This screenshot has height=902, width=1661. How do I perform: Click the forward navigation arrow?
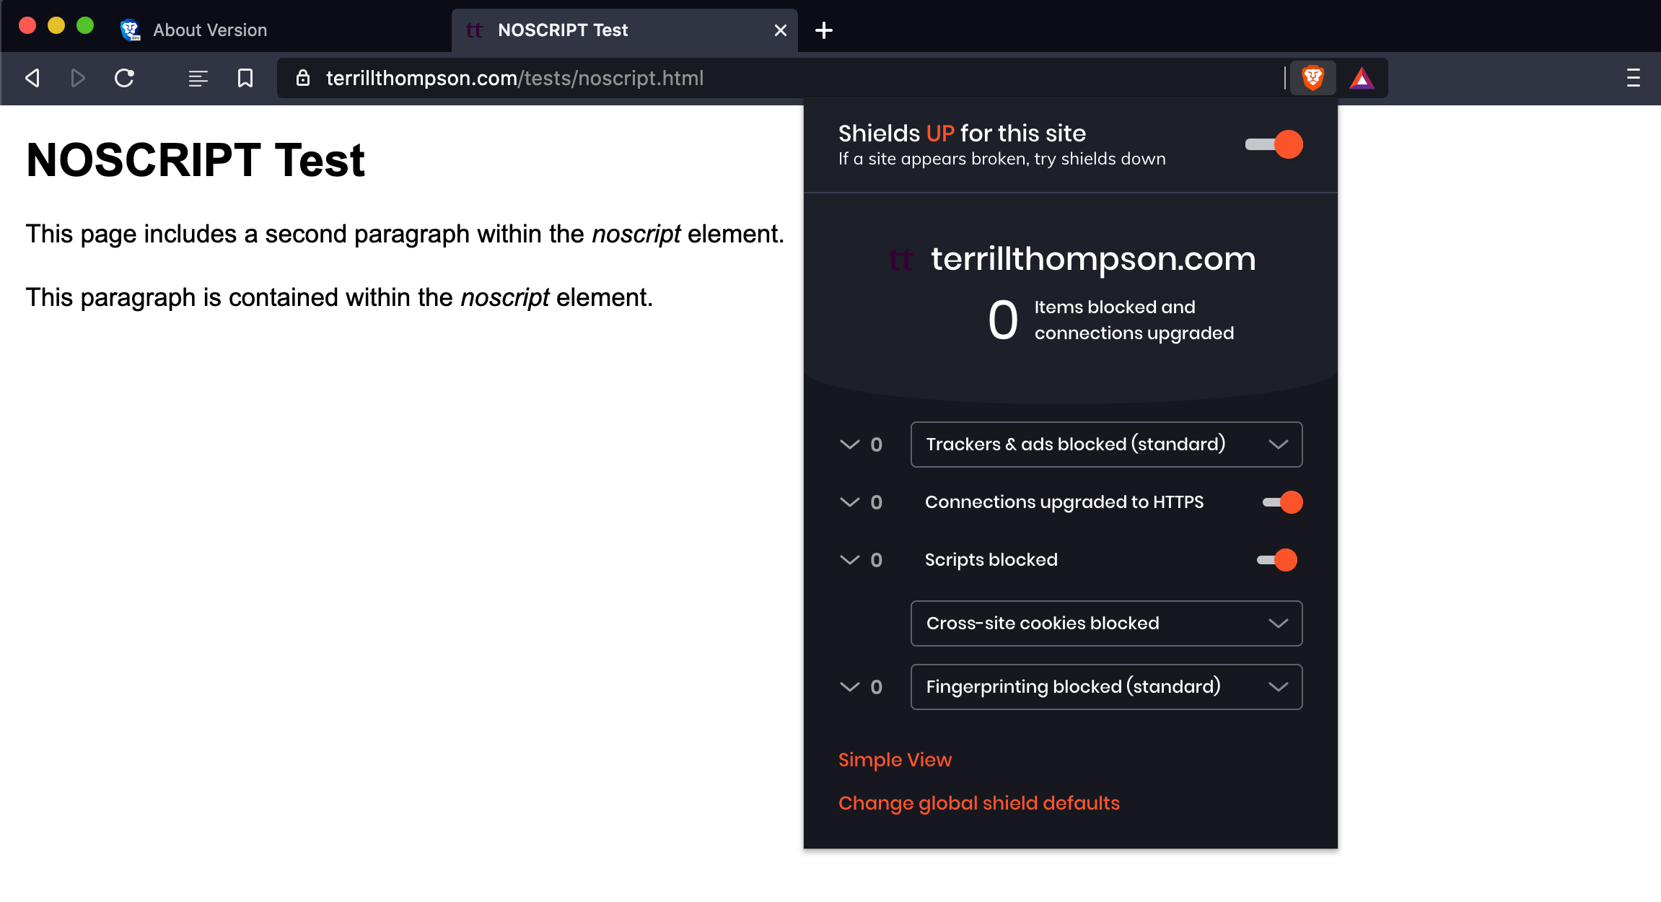[x=78, y=77]
